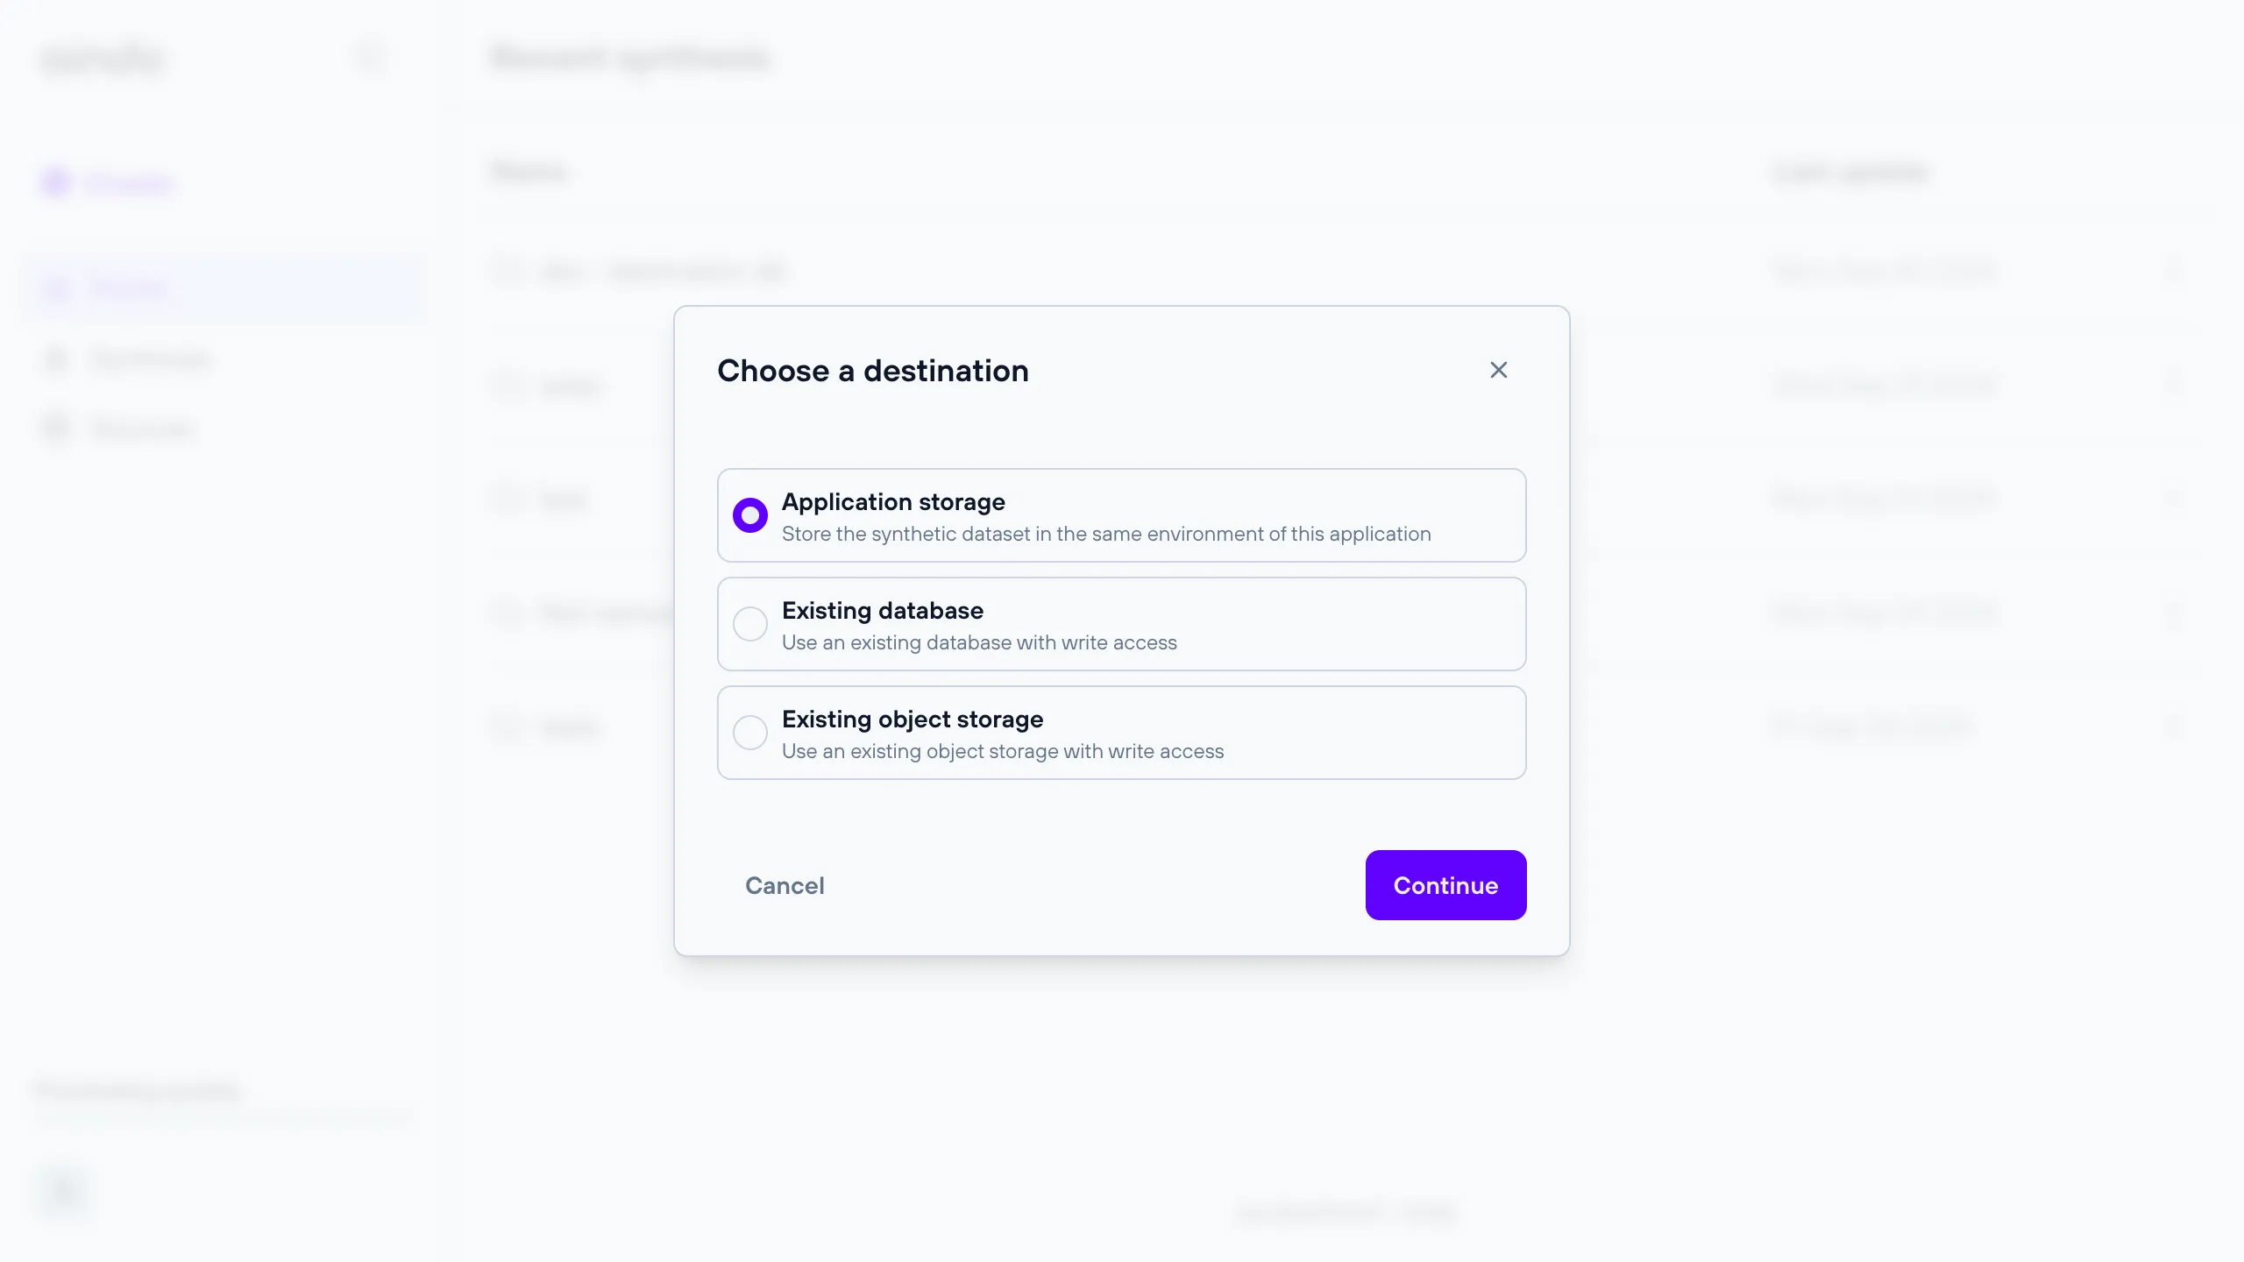Click 'Store the synthetic dataset' description text

point(1105,535)
